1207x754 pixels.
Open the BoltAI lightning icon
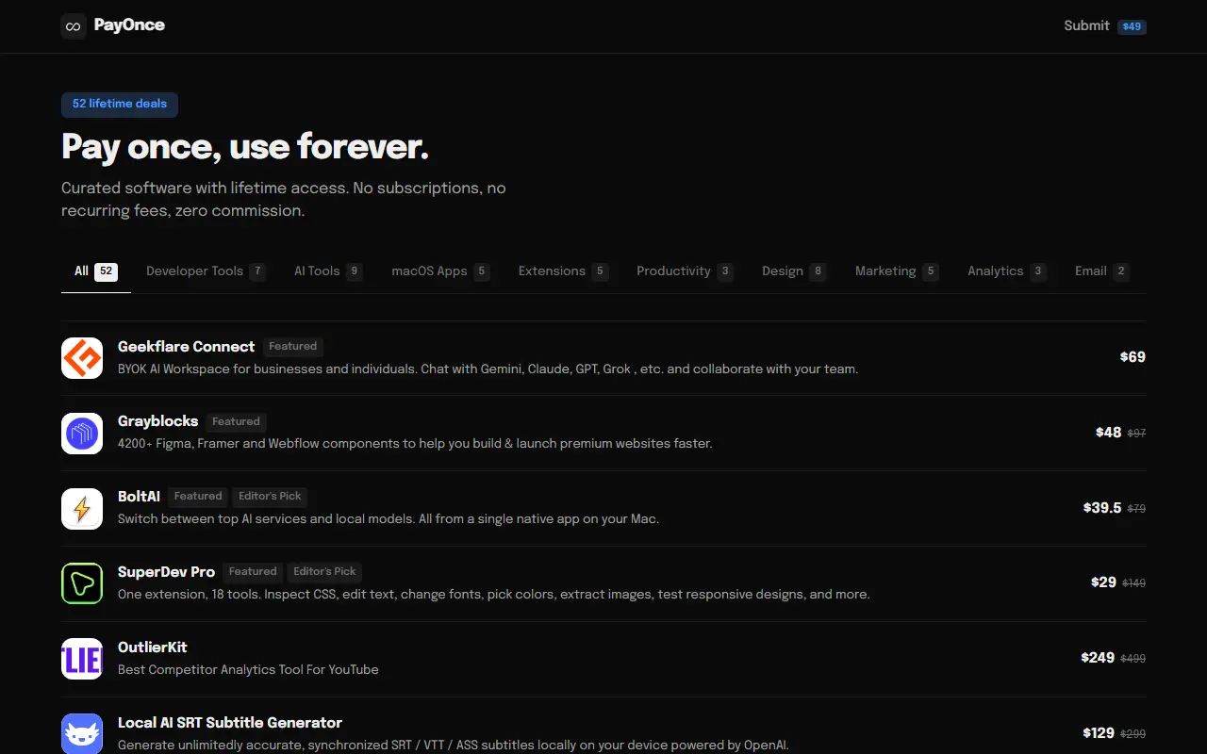click(x=82, y=509)
